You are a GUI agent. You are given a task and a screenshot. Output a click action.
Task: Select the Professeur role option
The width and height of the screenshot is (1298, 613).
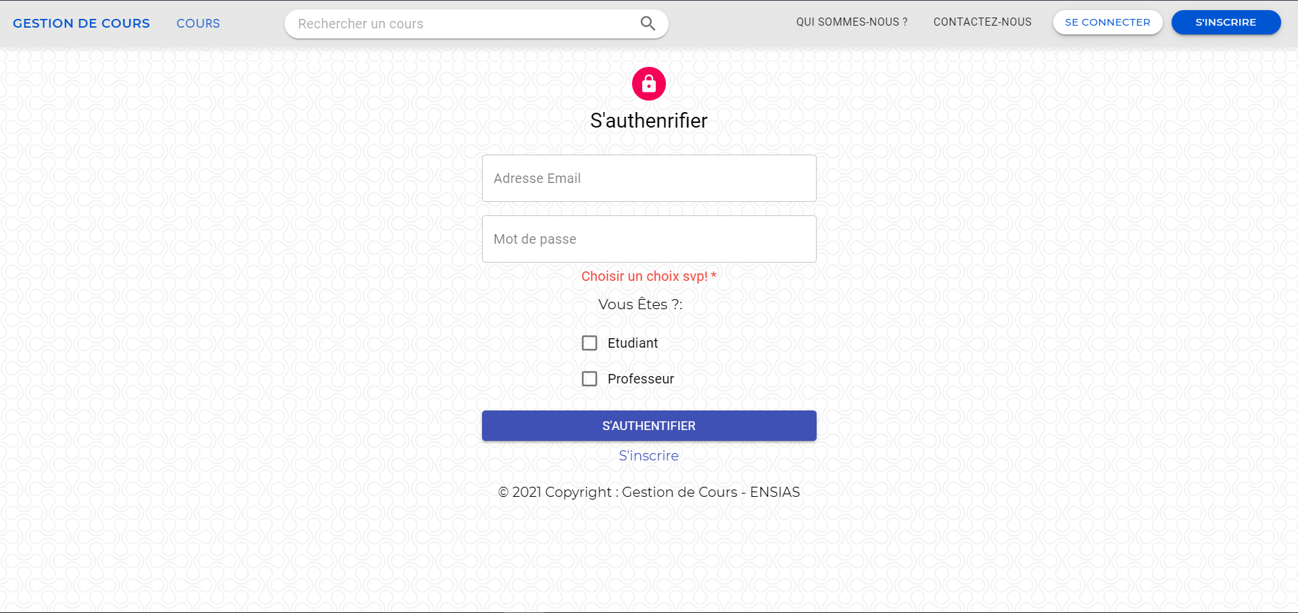(x=589, y=379)
